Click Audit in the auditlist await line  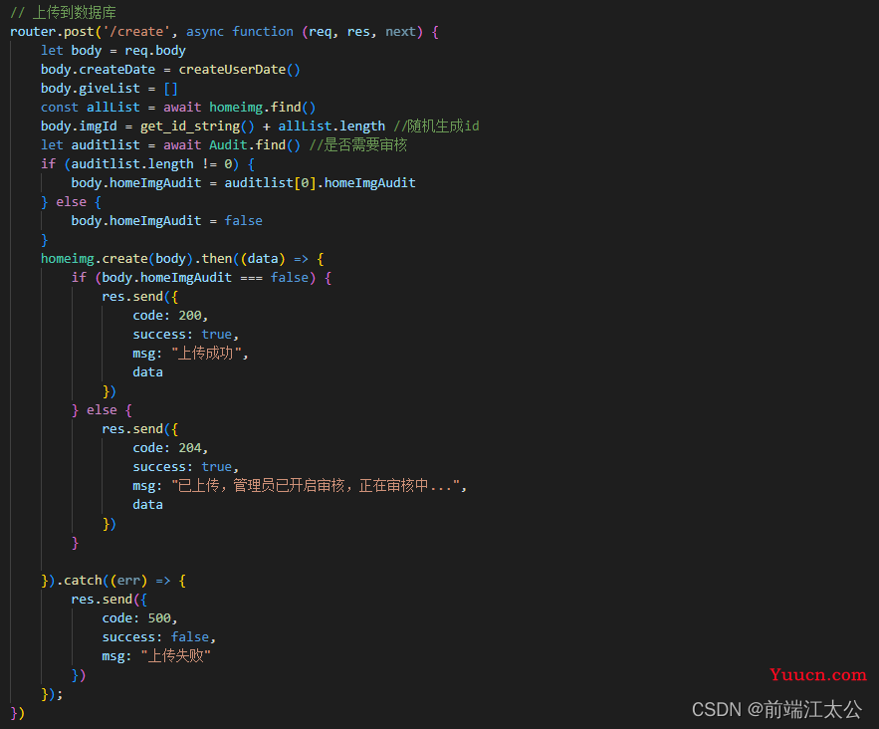pos(228,145)
